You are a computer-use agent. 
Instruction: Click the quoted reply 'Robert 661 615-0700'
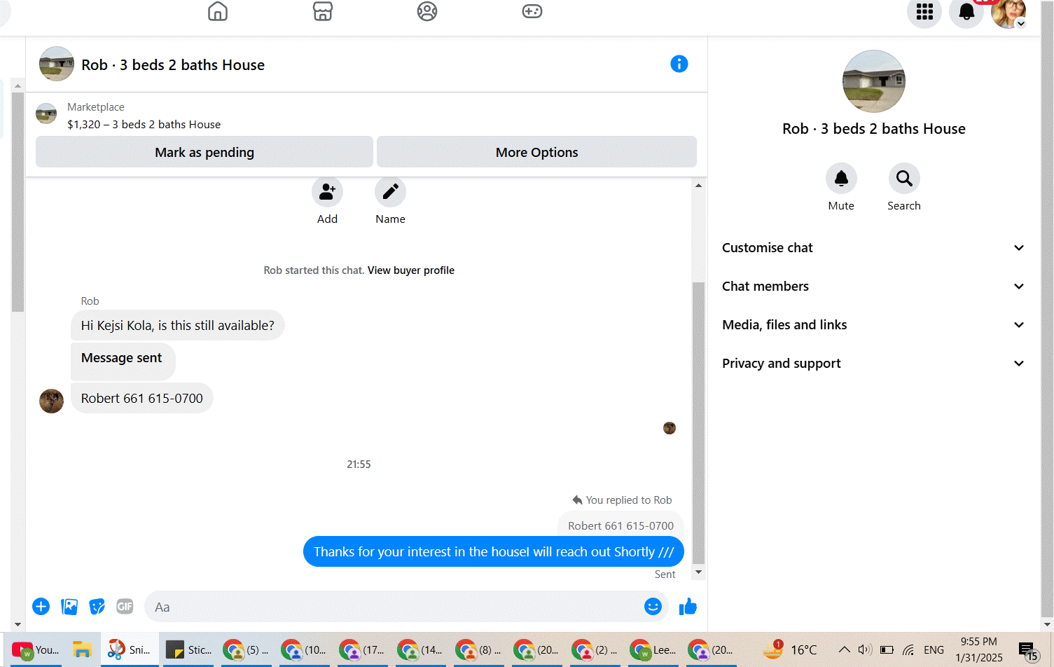(x=620, y=525)
